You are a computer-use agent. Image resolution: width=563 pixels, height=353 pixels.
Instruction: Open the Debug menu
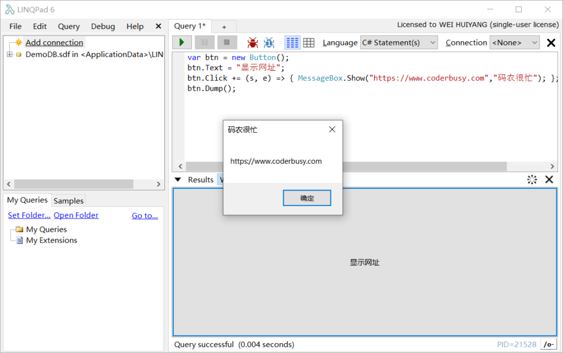(103, 26)
